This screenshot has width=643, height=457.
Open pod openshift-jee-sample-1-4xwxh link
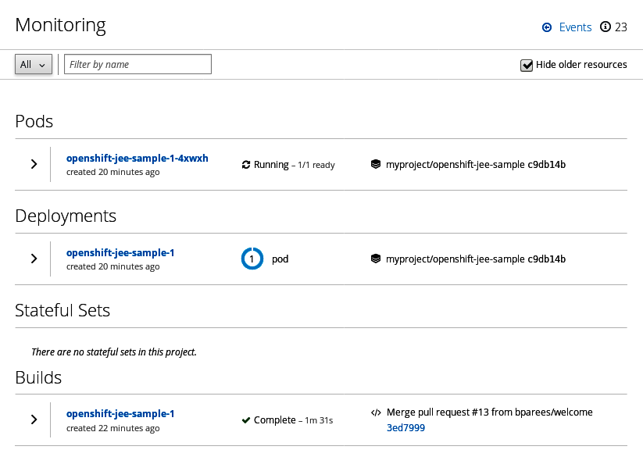coord(138,159)
